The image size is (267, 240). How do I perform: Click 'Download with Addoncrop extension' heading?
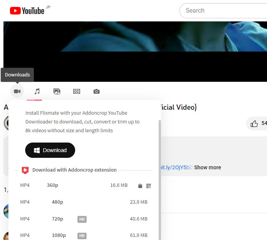(74, 170)
